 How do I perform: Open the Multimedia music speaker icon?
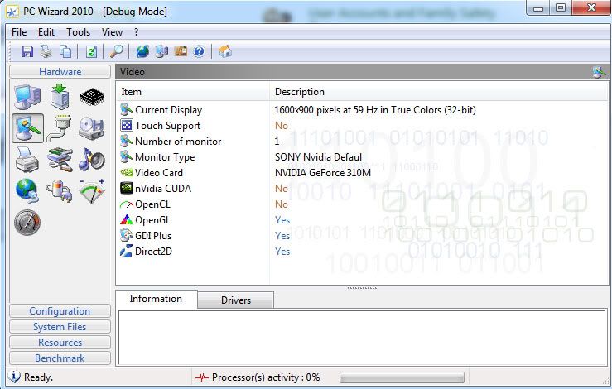92,159
